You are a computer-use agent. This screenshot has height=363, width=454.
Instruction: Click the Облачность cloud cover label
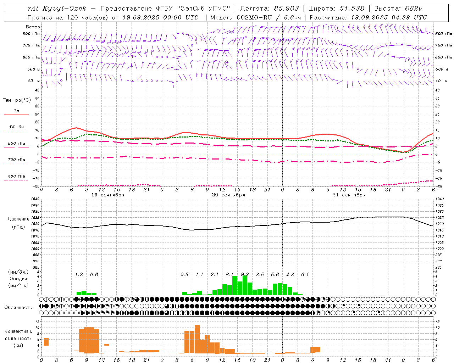(18, 307)
